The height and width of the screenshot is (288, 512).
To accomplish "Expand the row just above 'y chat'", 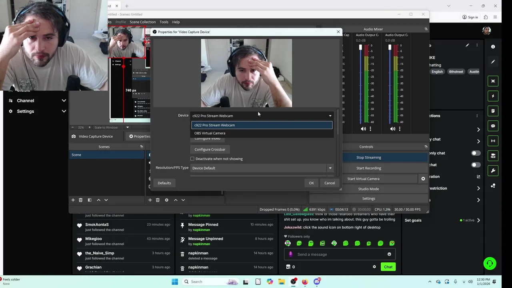I will 478,130.
